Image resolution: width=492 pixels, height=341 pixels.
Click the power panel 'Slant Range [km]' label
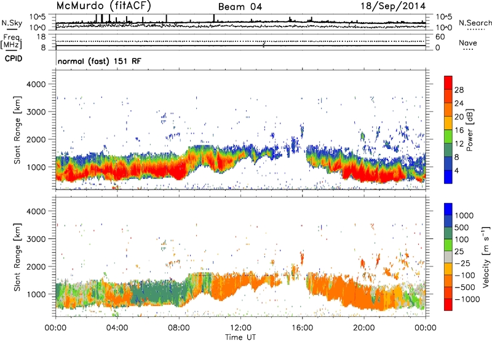point(17,130)
